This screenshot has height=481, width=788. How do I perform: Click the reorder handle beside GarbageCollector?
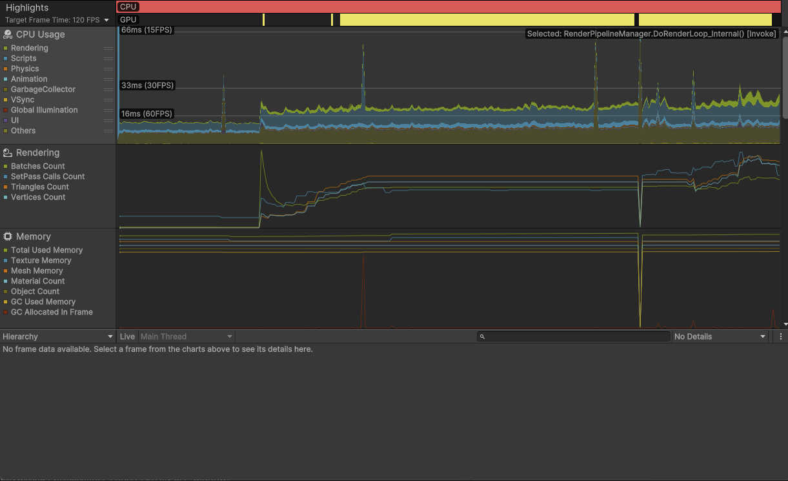pyautogui.click(x=108, y=90)
